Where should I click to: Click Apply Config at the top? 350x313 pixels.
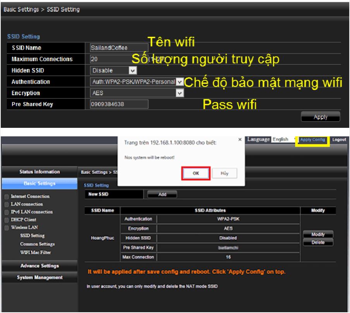point(312,139)
